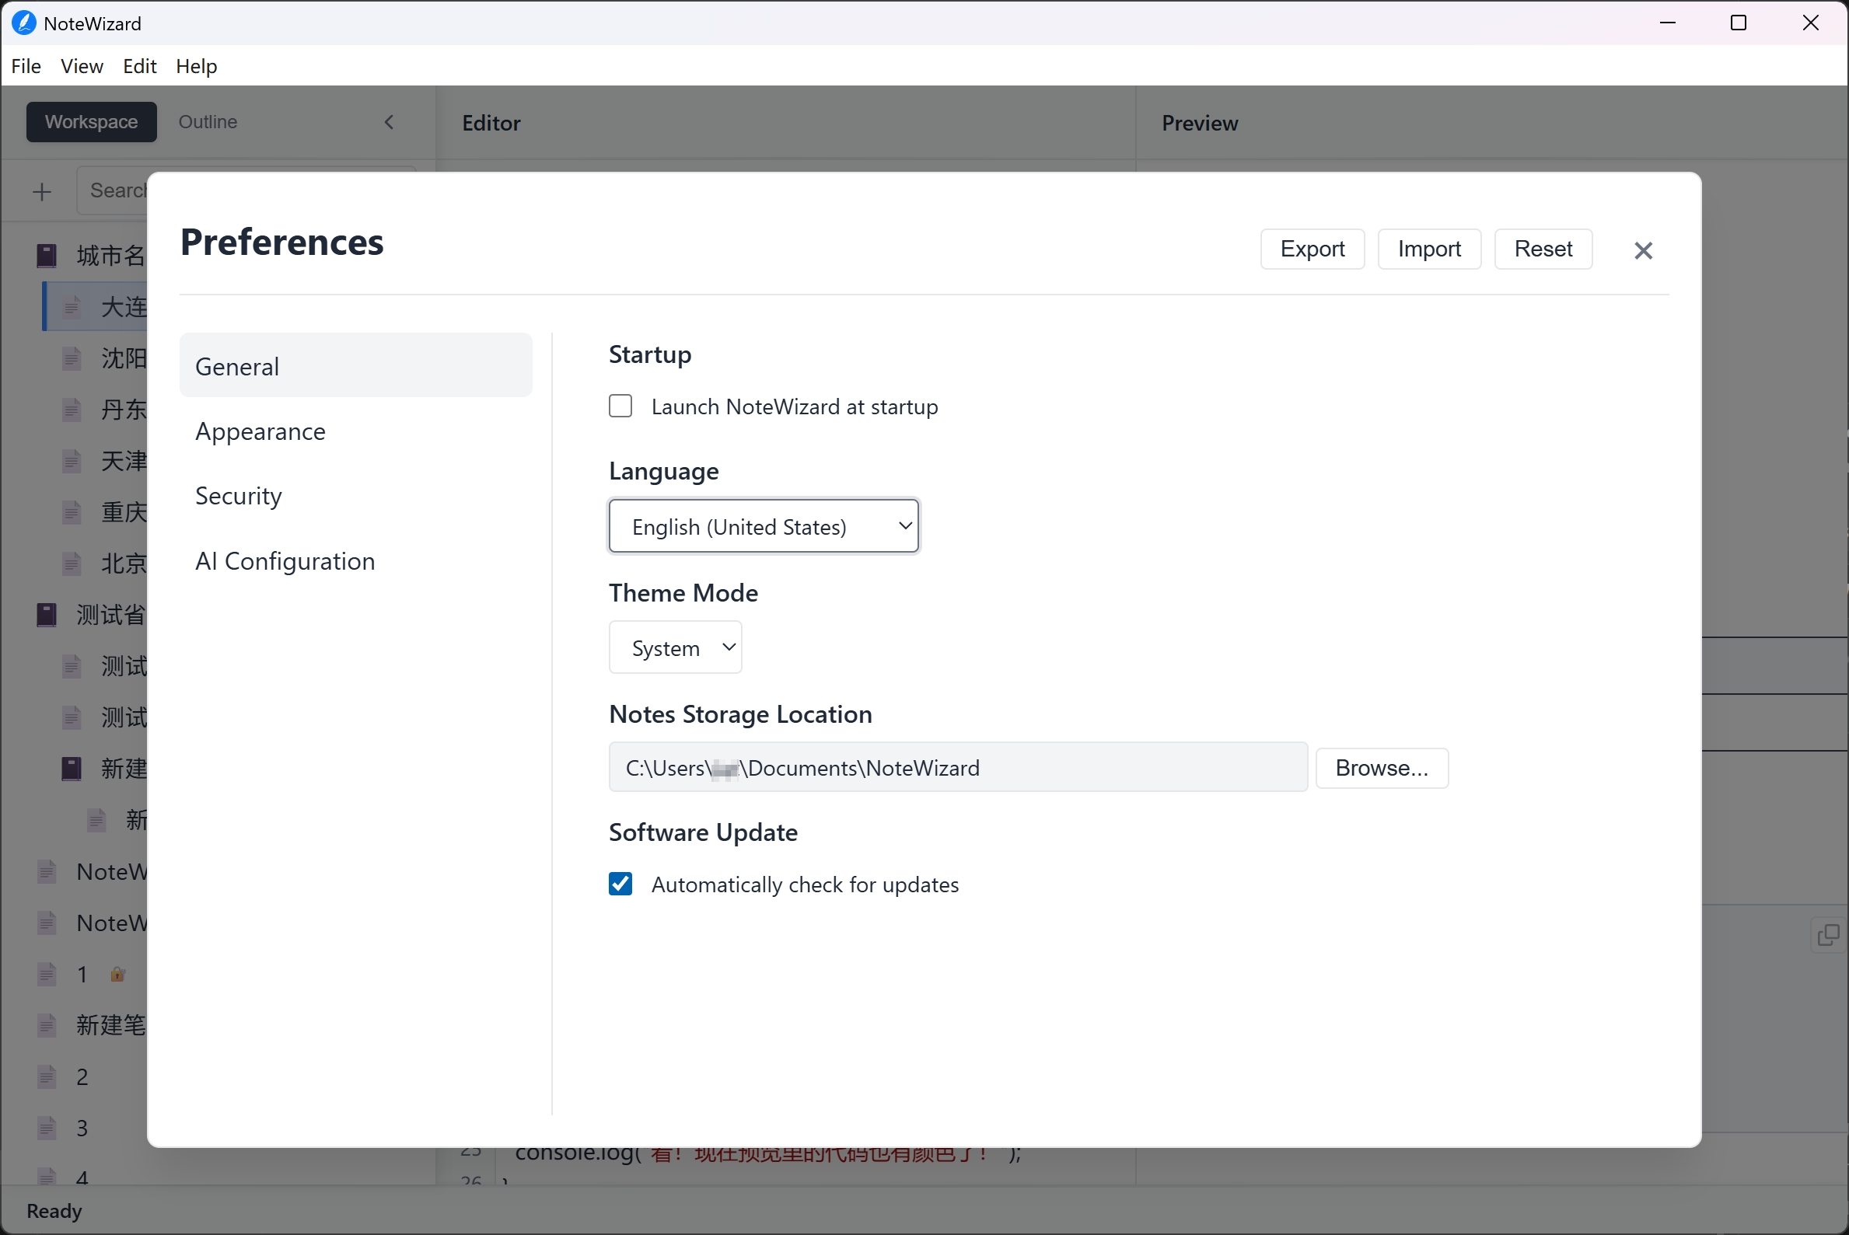Open the Theme Mode dropdown
This screenshot has height=1235, width=1849.
click(x=675, y=647)
